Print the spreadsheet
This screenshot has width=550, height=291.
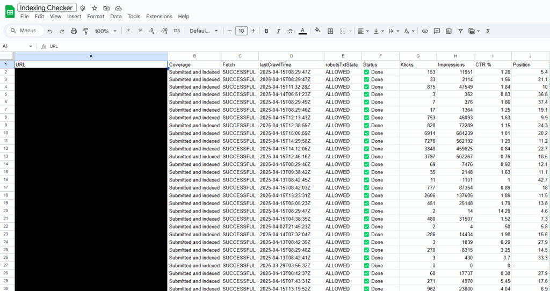point(74,31)
